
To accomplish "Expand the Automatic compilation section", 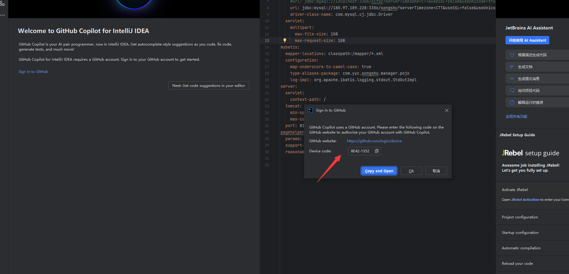I will pyautogui.click(x=521, y=248).
